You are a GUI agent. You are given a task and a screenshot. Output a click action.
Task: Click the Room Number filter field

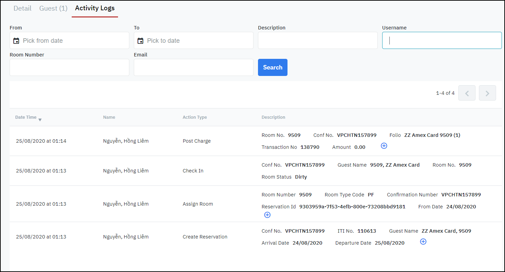69,67
